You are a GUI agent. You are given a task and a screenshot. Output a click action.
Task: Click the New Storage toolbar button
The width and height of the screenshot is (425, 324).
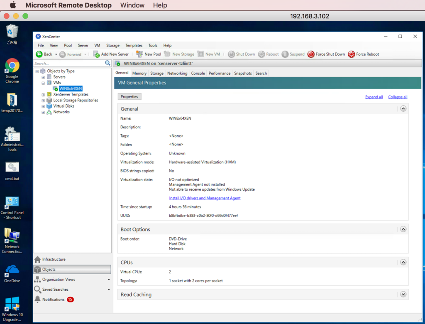[x=179, y=54]
